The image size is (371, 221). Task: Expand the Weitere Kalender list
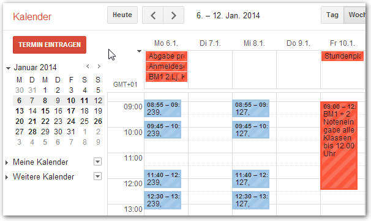[7, 177]
